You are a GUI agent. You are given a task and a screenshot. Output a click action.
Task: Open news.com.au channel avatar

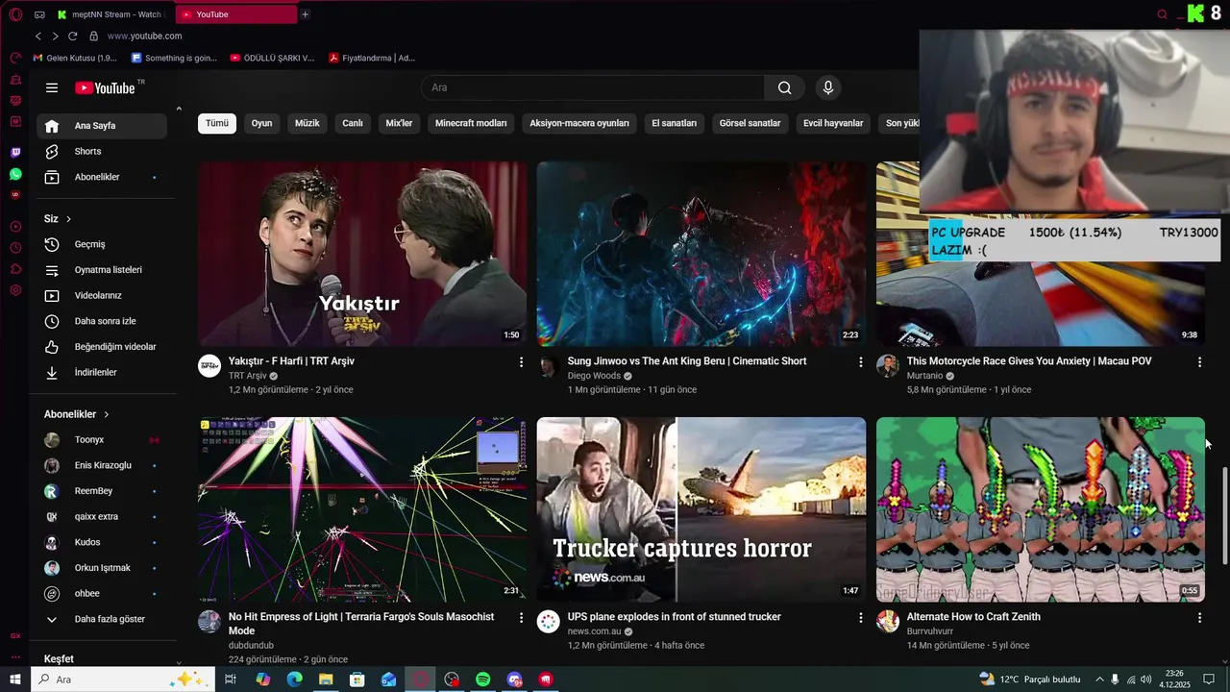(x=549, y=622)
